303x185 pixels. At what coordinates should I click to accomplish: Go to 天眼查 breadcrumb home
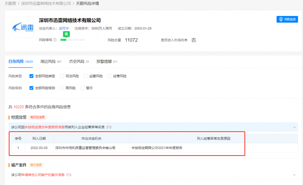click(10, 3)
